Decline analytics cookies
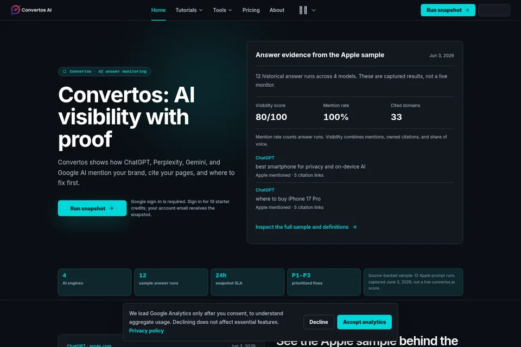Image resolution: width=521 pixels, height=347 pixels. point(319,322)
